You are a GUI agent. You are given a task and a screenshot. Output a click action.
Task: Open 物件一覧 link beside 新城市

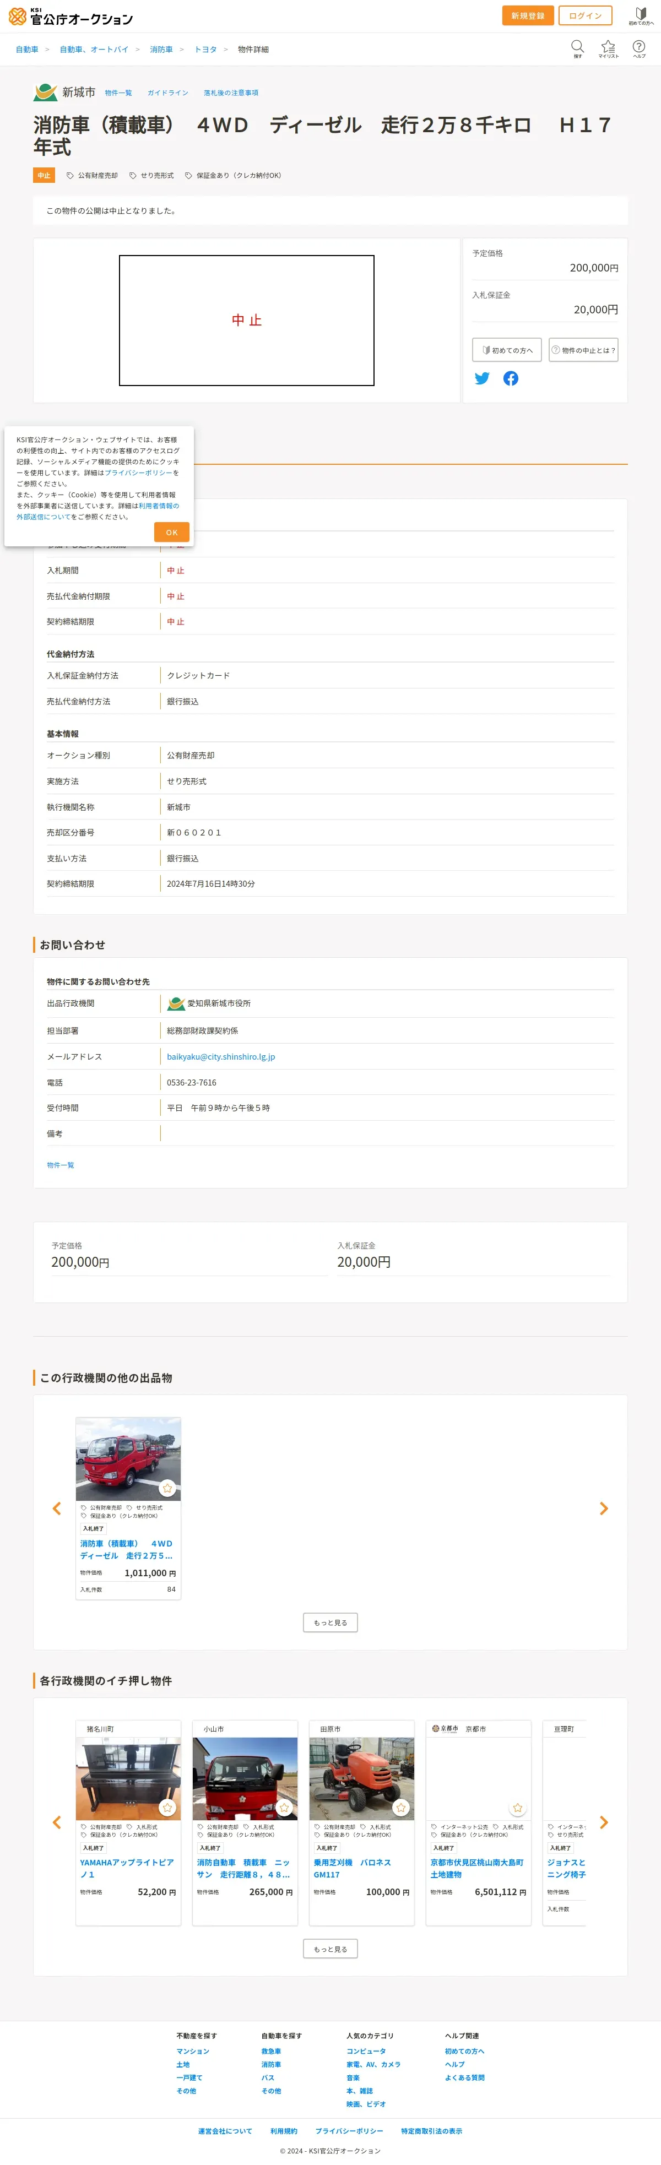click(x=118, y=93)
